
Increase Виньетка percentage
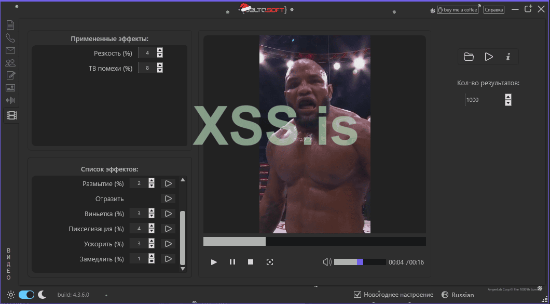coord(152,211)
